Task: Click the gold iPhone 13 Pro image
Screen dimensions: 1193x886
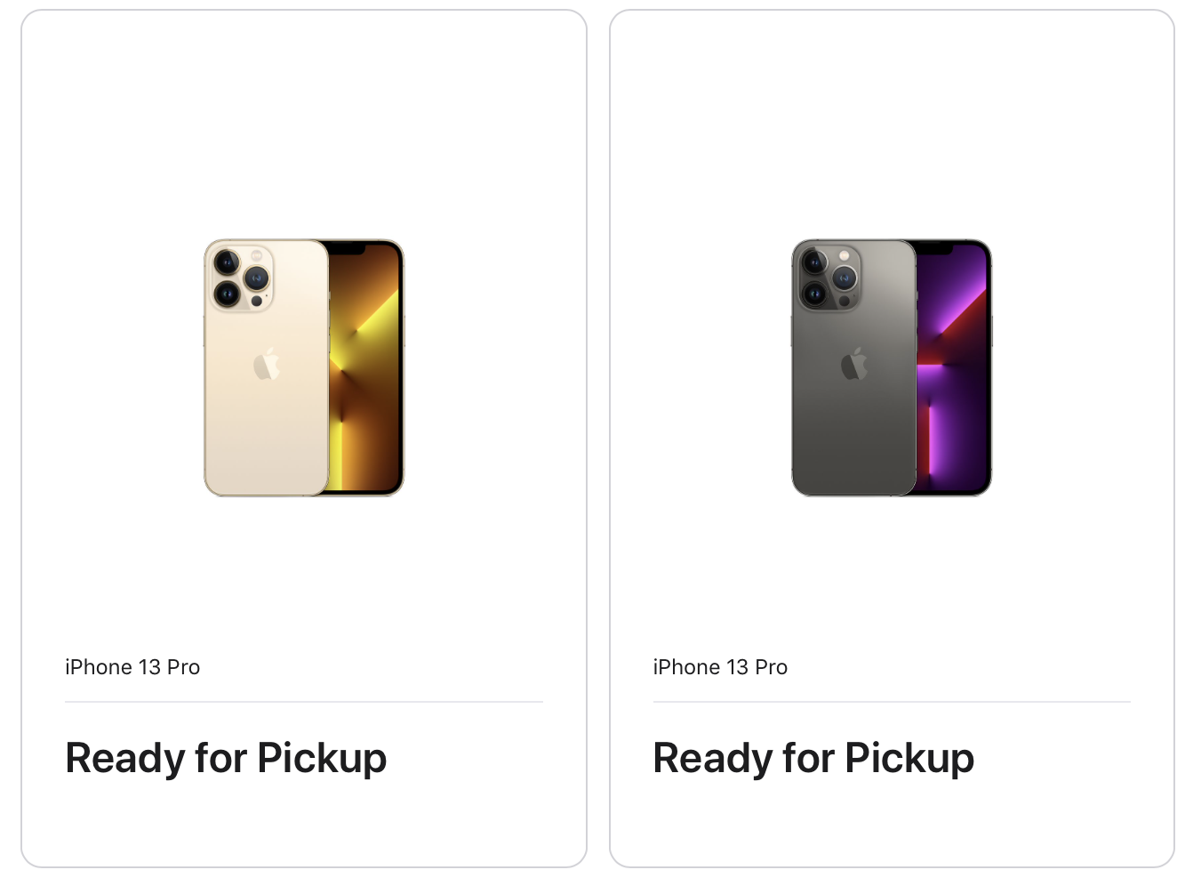Action: point(304,367)
